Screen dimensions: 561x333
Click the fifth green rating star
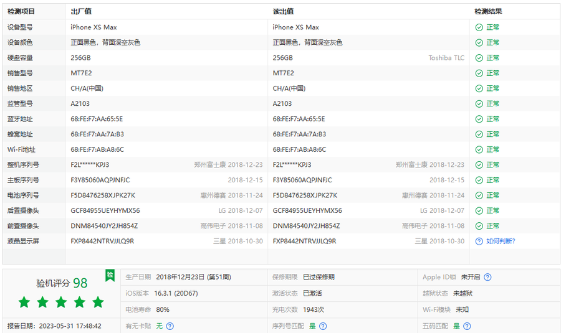pos(98,303)
